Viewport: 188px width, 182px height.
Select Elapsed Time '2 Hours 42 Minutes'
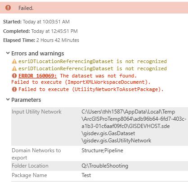(58, 40)
